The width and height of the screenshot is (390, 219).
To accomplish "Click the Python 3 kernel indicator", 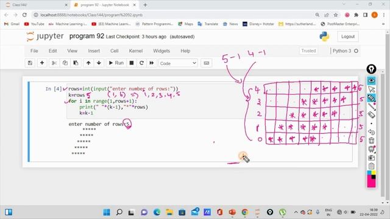I will coord(346,51).
